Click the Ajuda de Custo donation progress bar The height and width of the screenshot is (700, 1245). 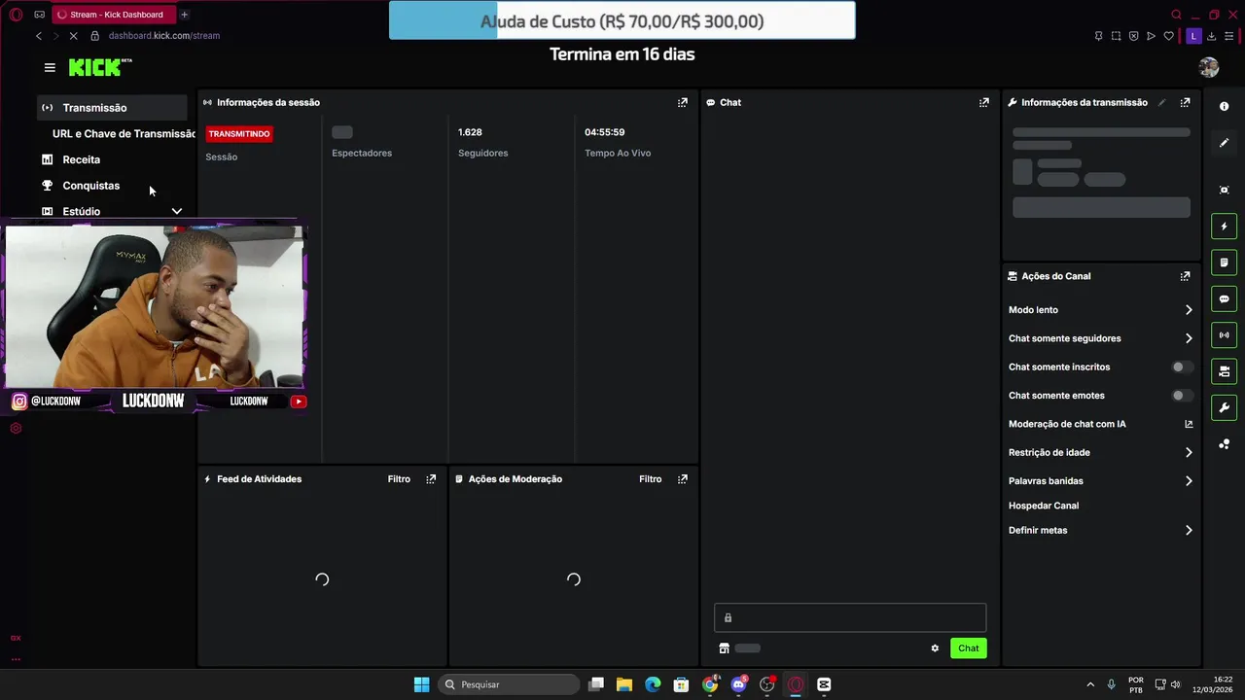pos(622,21)
